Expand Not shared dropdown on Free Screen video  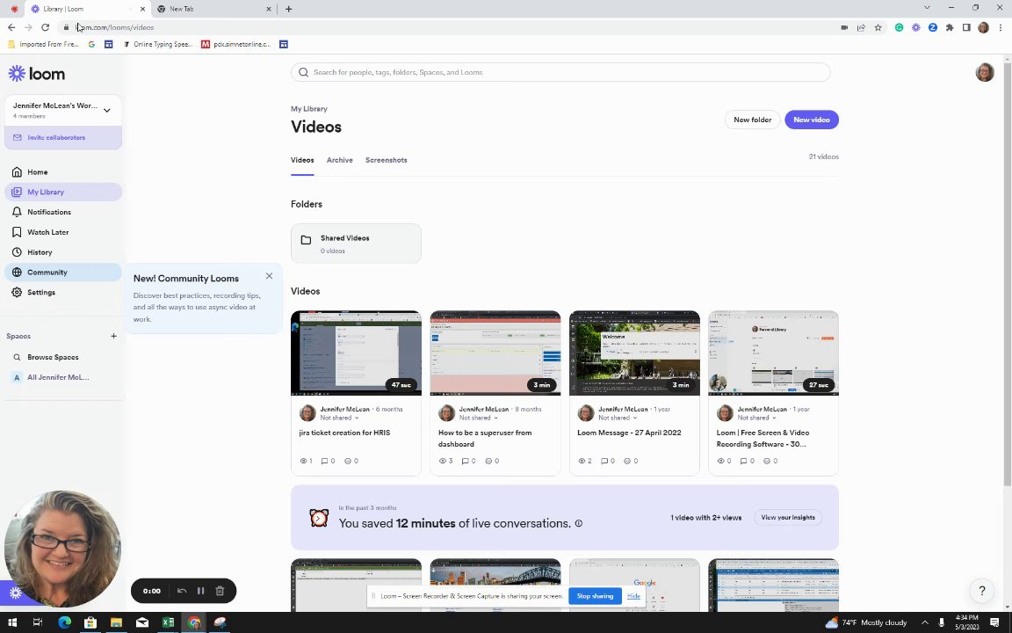tap(757, 418)
